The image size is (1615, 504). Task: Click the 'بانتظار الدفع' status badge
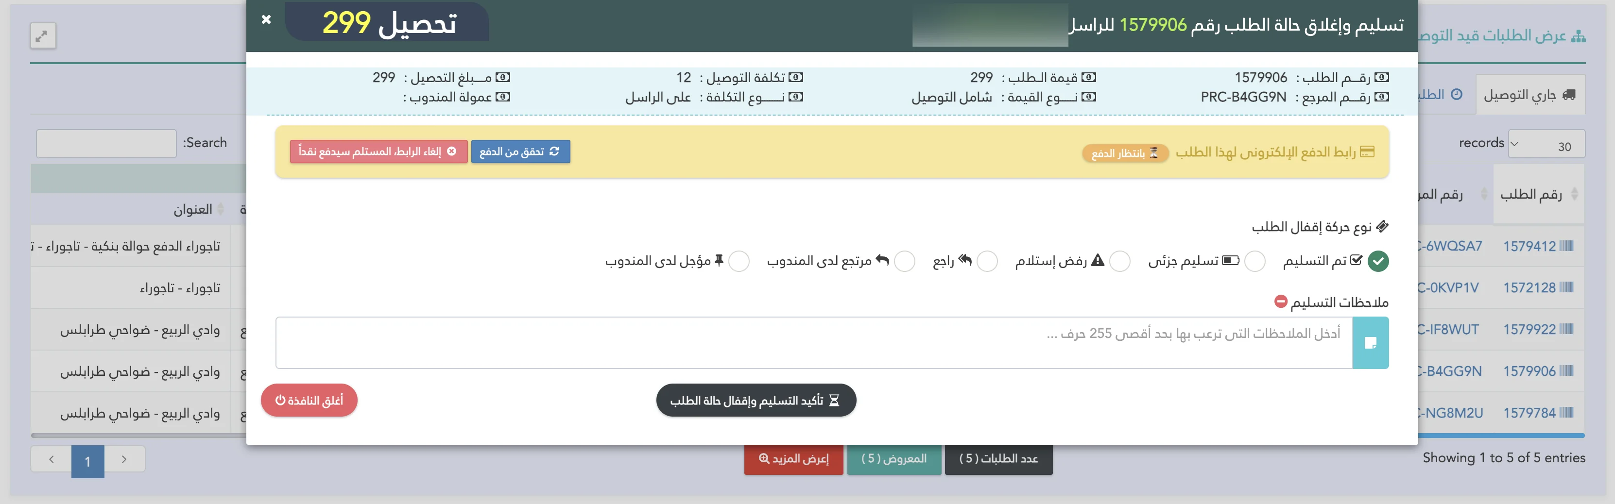pos(1125,153)
